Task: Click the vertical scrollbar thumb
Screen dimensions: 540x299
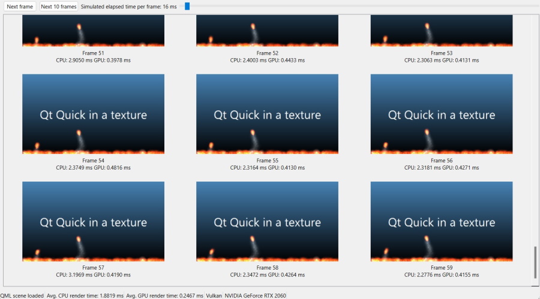Action: click(x=534, y=261)
